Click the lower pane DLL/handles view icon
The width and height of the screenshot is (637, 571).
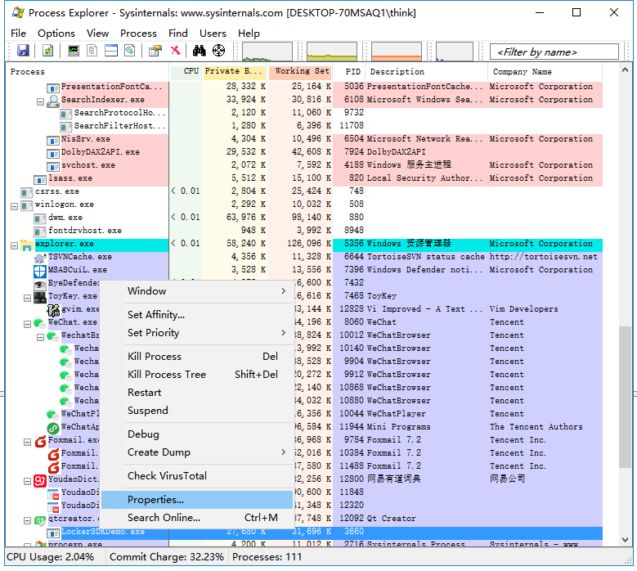tap(129, 51)
